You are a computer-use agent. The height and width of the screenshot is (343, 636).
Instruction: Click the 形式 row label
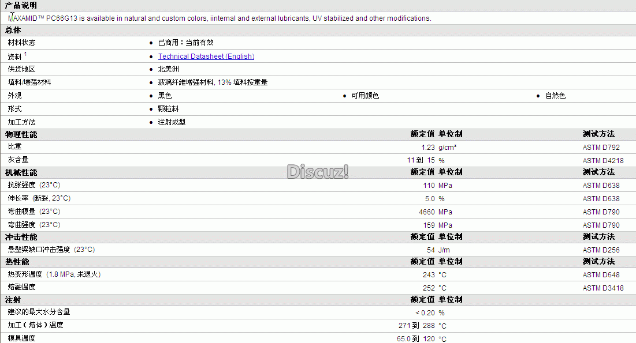(x=14, y=109)
